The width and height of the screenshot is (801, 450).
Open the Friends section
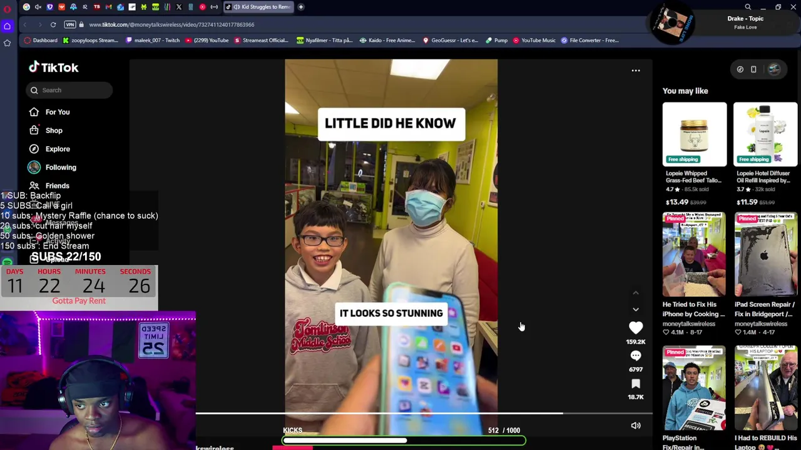[x=49, y=186]
